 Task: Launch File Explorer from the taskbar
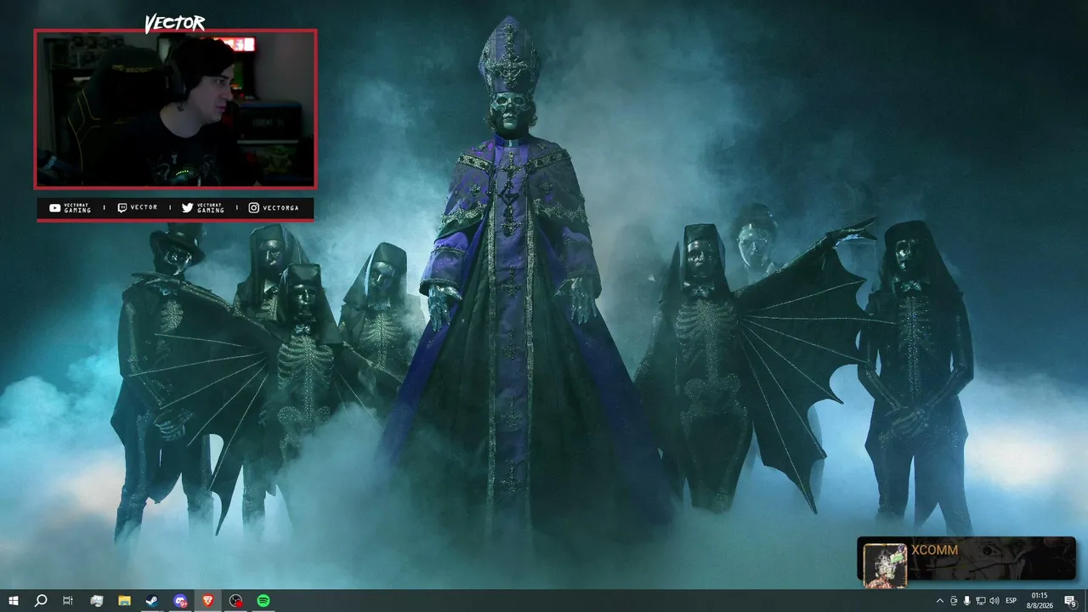pos(124,601)
